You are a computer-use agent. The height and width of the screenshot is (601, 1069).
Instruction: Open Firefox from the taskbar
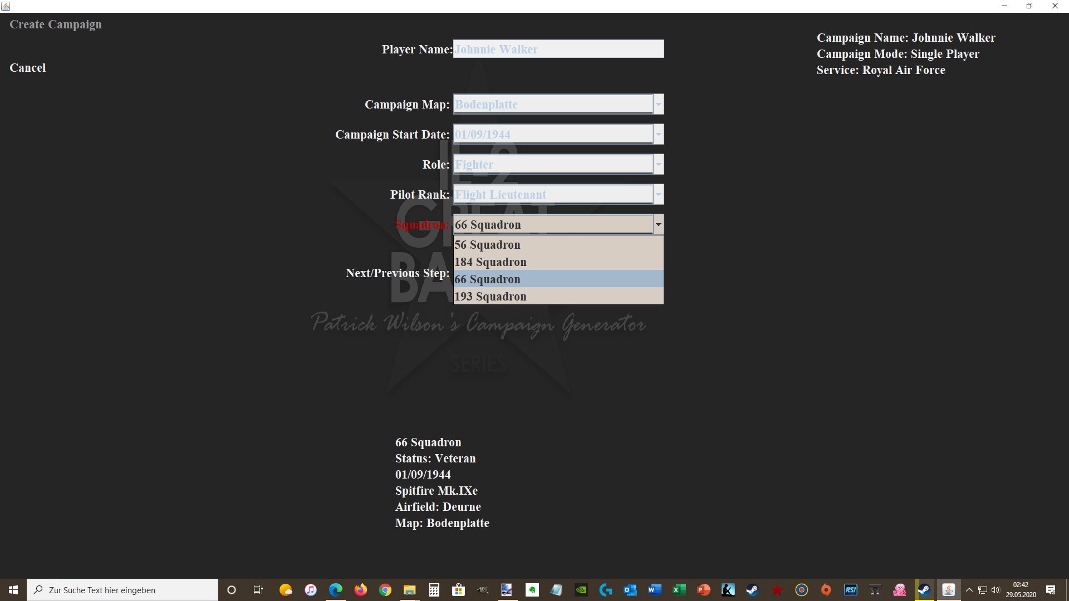[361, 590]
